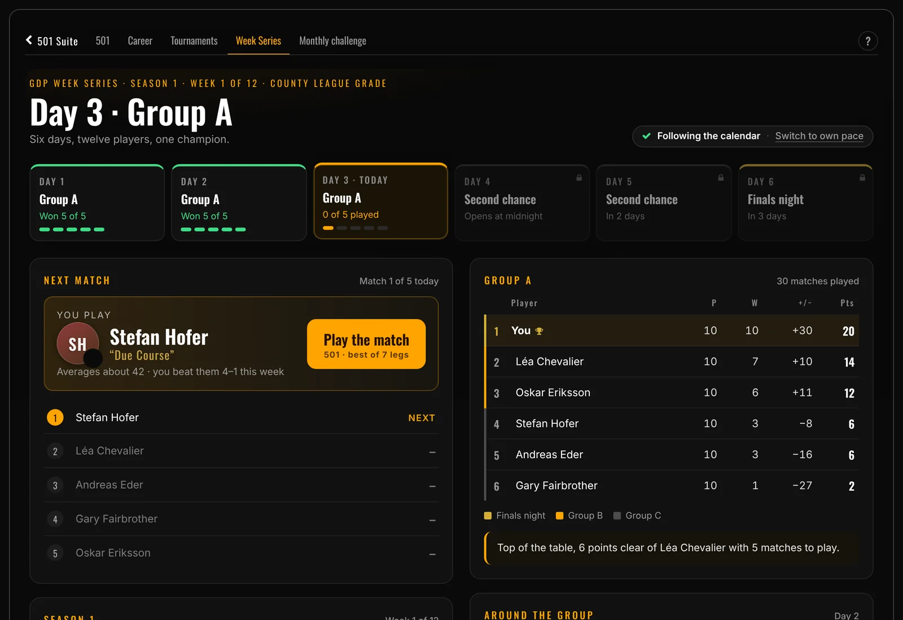
Task: Click "Match 1 of 5 today" text
Action: [x=398, y=281]
